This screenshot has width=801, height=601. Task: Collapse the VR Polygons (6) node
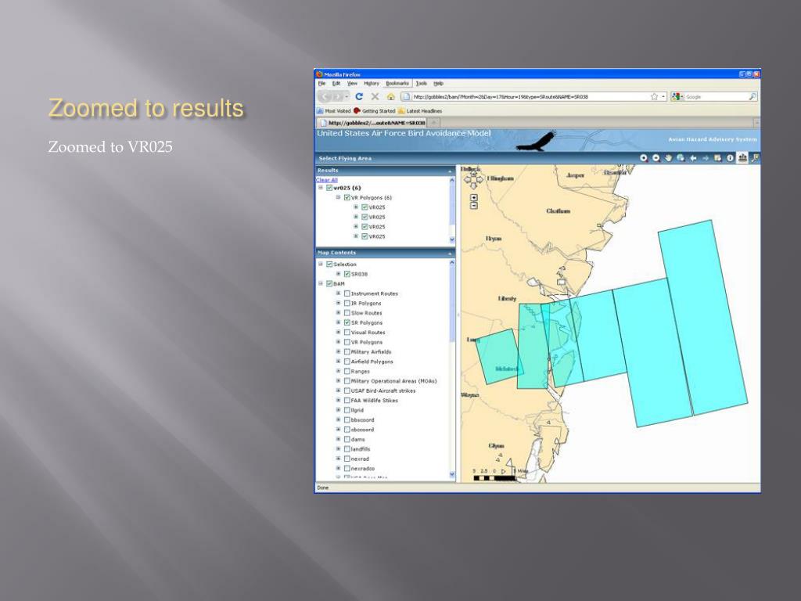point(338,197)
